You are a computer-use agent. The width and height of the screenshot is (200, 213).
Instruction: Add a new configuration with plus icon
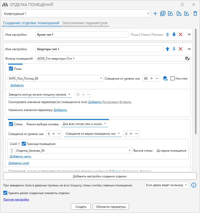[155, 13]
